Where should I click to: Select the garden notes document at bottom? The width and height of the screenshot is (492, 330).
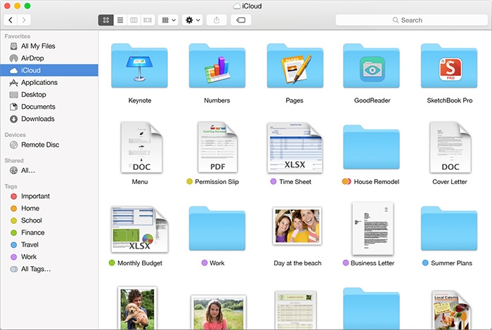[x=296, y=310]
